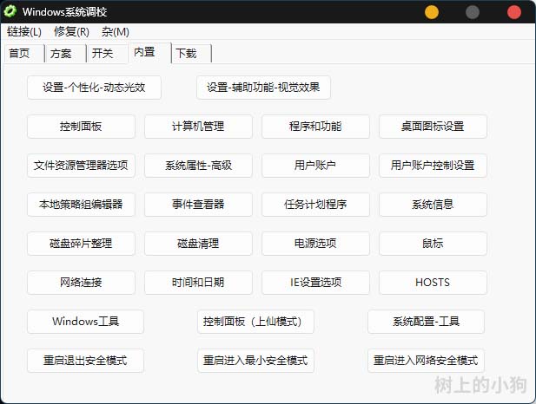536x404 pixels.
Task: Open 设置-个性化-动态光效
Action: [x=94, y=88]
